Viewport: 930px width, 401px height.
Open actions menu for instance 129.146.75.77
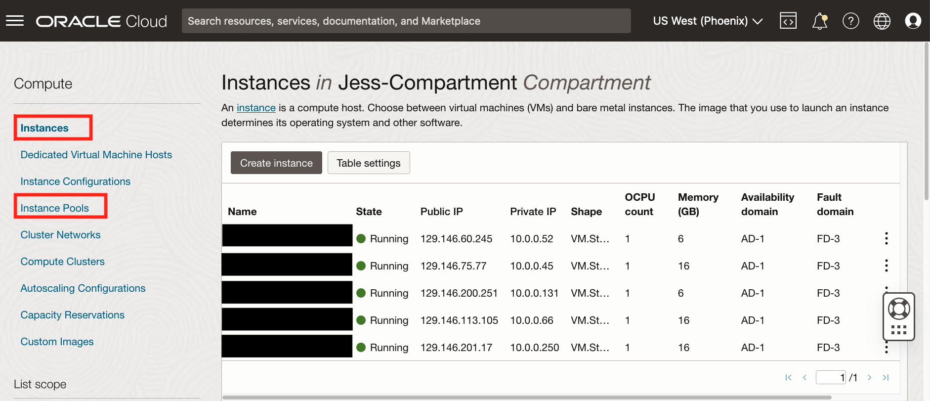tap(886, 266)
